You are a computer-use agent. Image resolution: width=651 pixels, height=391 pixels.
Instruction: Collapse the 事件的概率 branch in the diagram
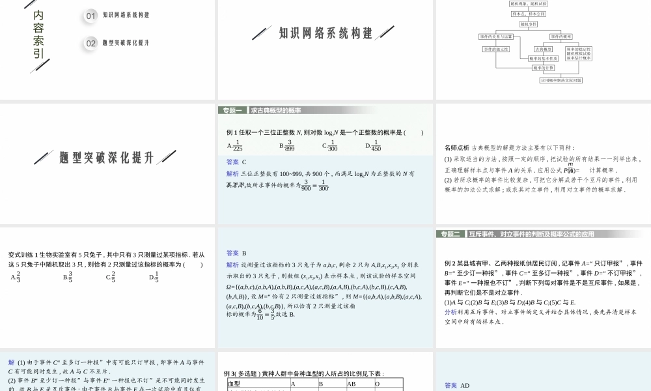point(561,36)
